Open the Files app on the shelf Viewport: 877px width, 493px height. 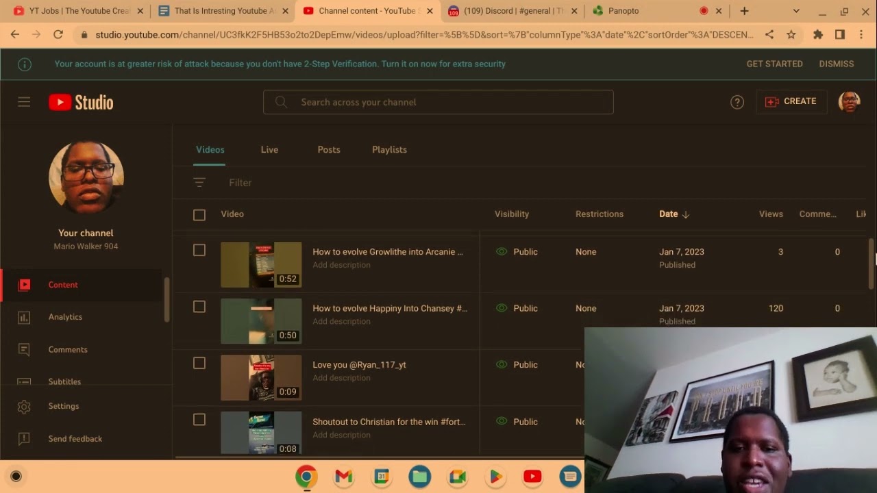coord(420,477)
